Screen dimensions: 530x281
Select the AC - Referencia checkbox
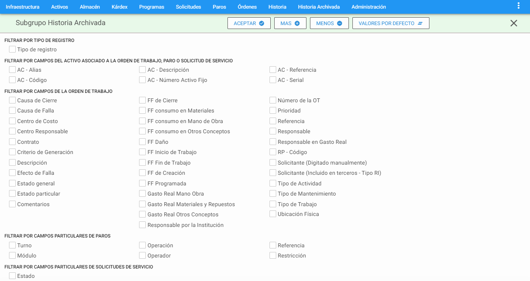[x=273, y=70]
